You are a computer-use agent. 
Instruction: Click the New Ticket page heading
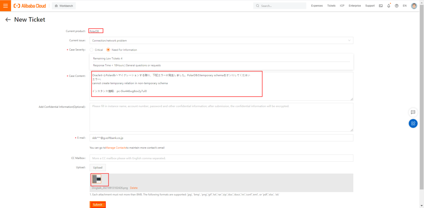(x=30, y=20)
